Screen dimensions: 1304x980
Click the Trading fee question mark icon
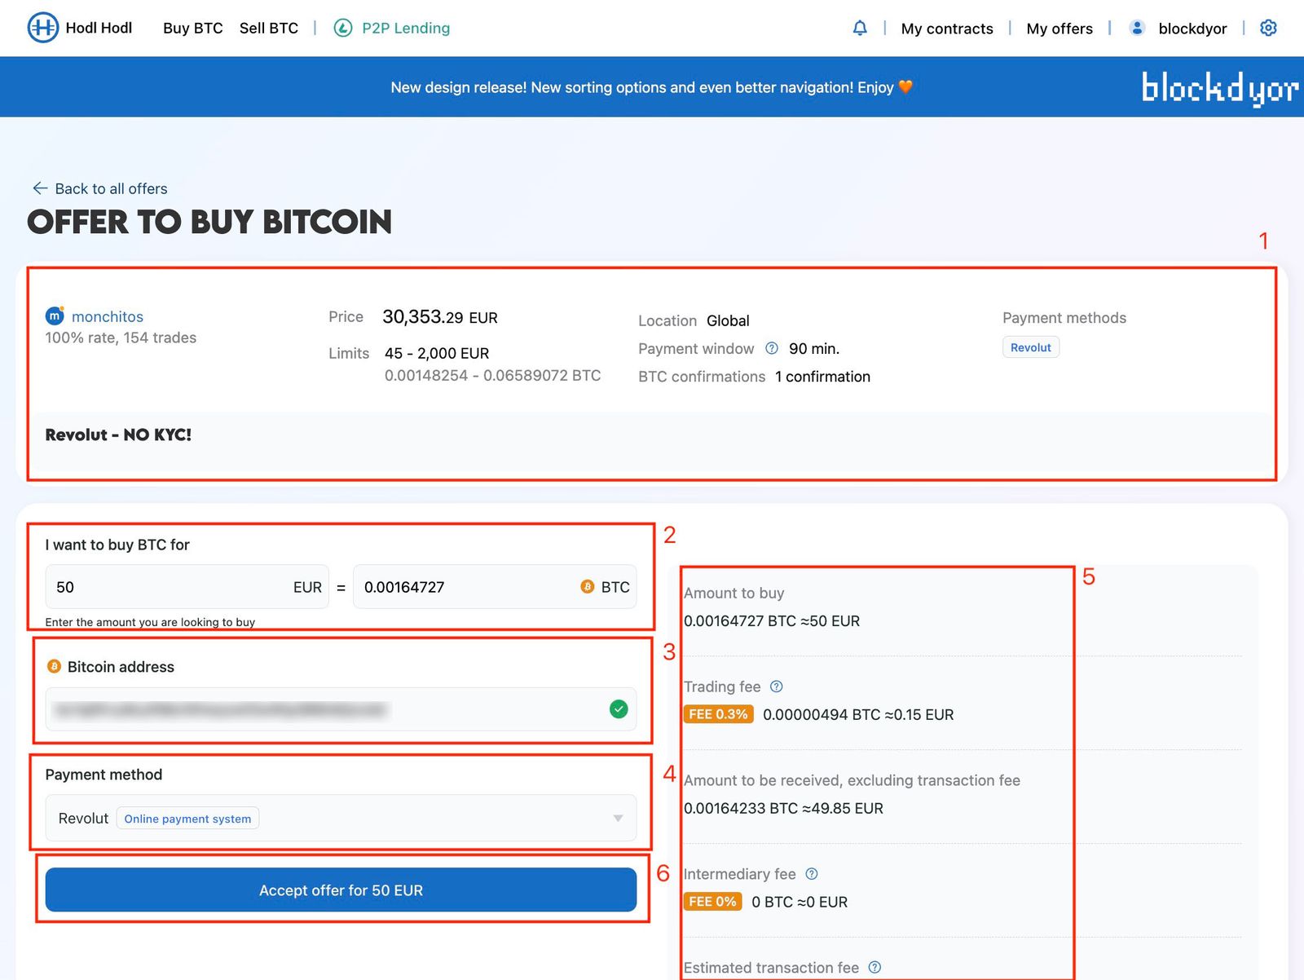[x=775, y=686]
